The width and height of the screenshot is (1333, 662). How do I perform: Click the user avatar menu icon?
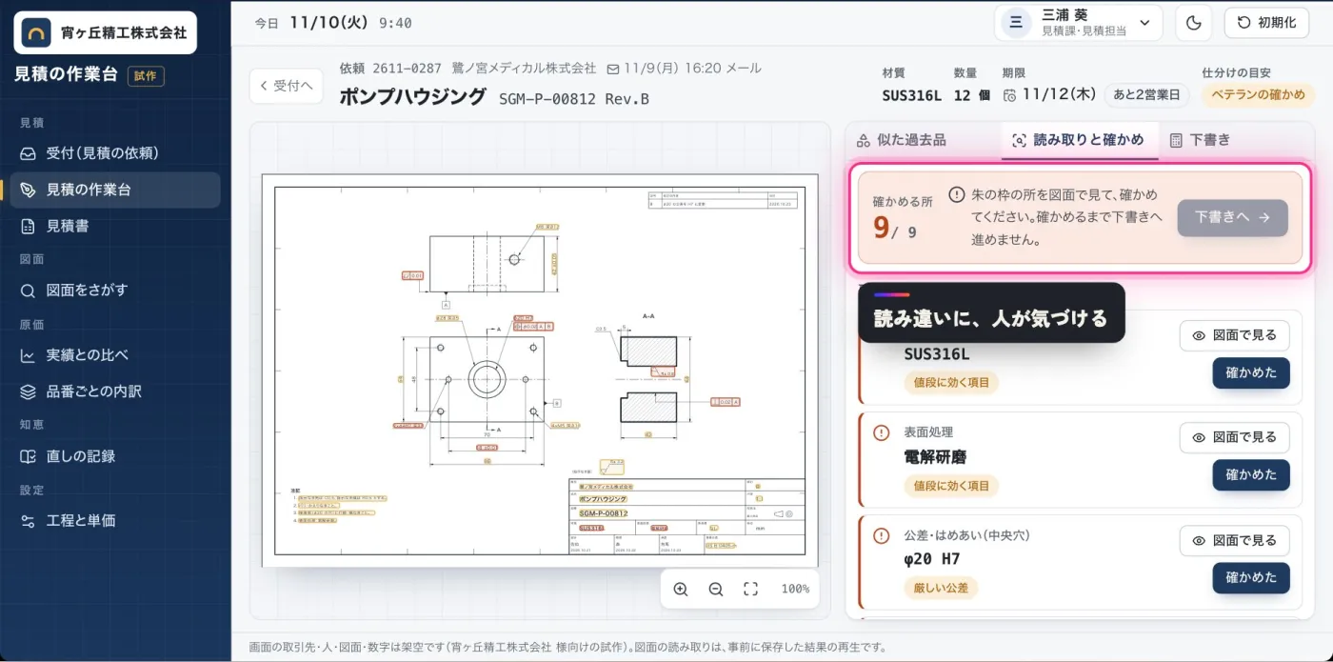pyautogui.click(x=1016, y=23)
